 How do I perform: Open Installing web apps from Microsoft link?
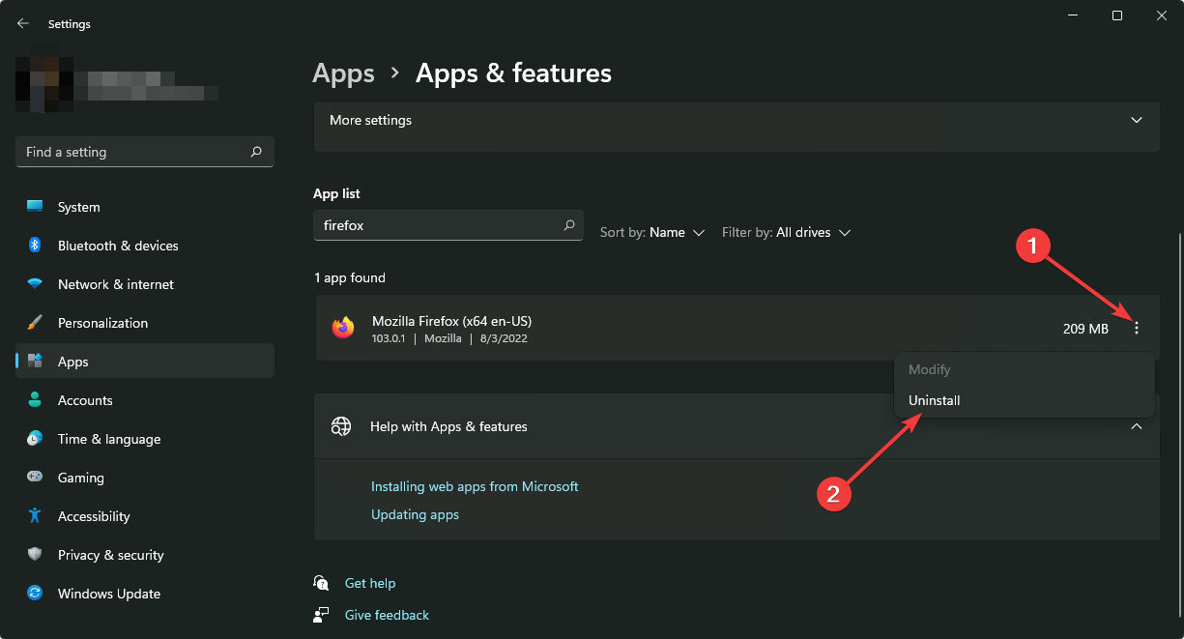coord(475,486)
